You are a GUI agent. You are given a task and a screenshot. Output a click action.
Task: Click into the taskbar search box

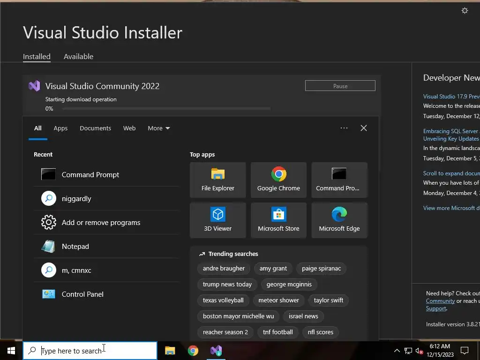[90, 351]
